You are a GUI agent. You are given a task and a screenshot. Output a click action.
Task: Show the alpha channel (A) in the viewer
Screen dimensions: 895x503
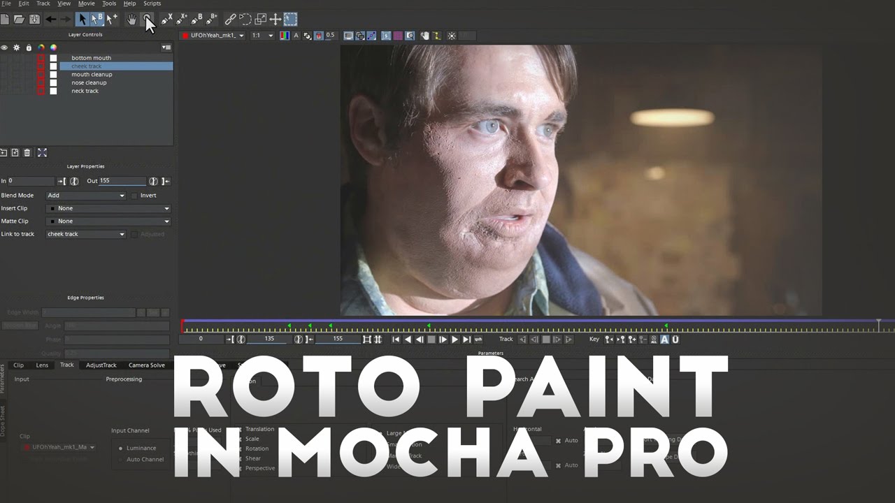point(296,36)
